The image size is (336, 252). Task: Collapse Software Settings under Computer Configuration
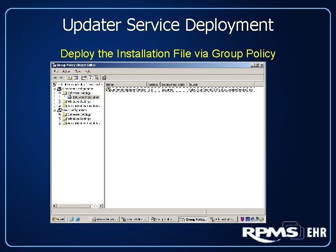60,93
